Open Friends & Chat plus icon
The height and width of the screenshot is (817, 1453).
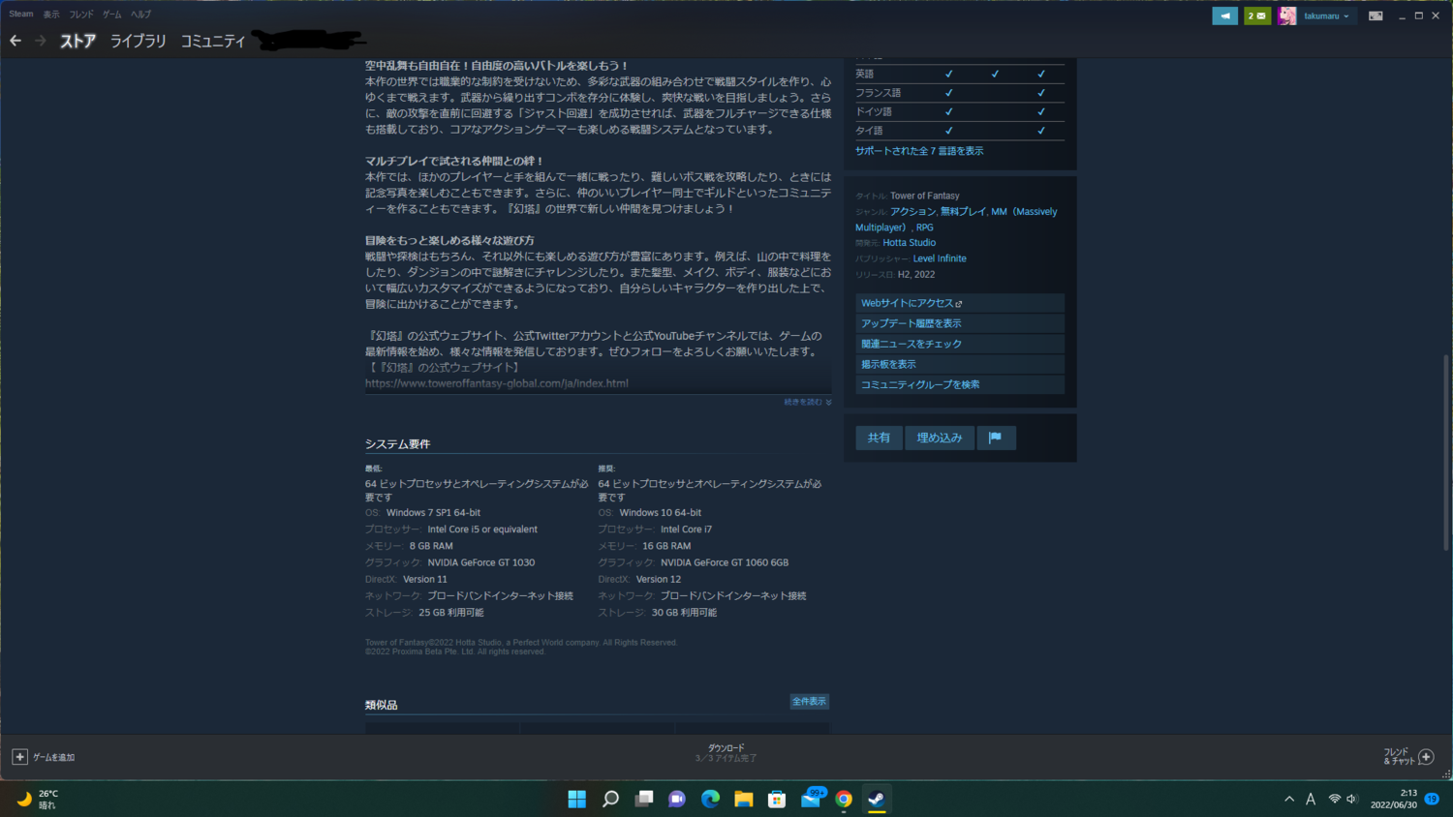coord(1426,757)
